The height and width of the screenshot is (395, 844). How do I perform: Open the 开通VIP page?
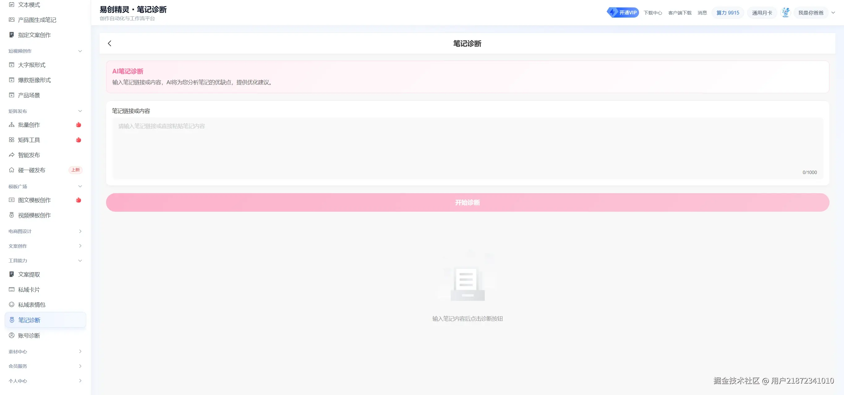(x=623, y=12)
